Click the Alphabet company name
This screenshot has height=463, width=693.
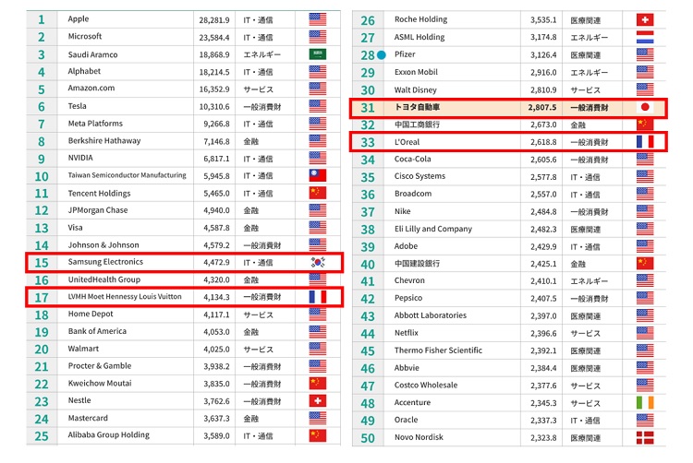click(x=84, y=71)
